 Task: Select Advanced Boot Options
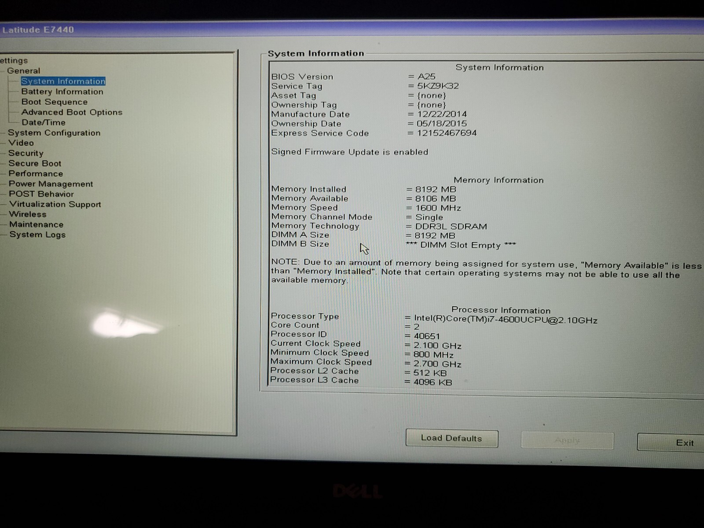72,112
